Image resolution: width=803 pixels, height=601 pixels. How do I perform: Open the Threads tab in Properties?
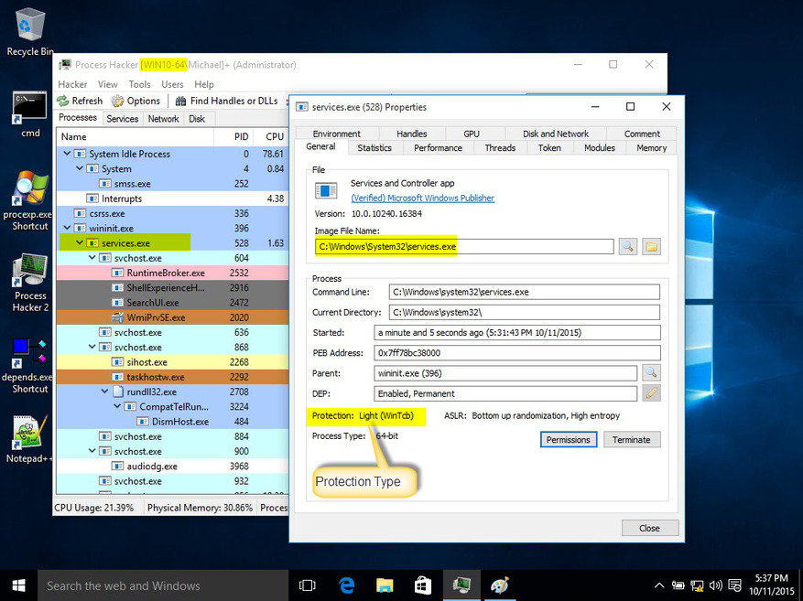pos(500,148)
